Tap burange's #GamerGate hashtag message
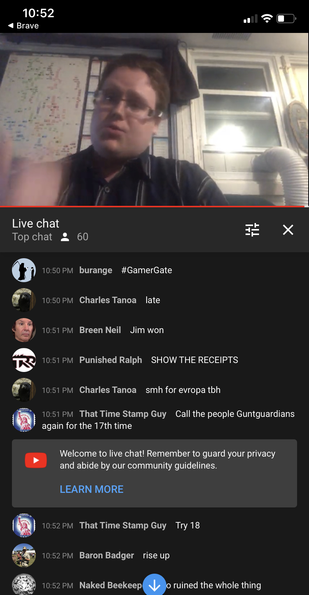The image size is (309, 595). (x=147, y=270)
